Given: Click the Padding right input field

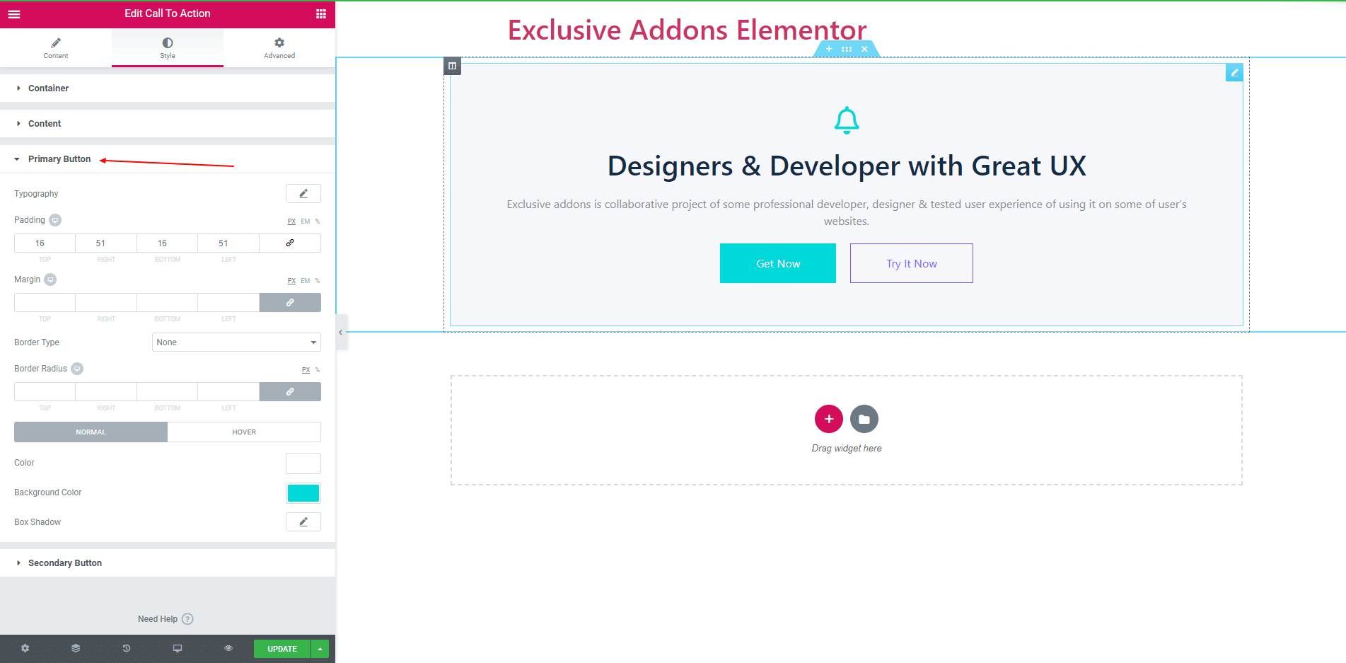Looking at the screenshot, I should [106, 243].
